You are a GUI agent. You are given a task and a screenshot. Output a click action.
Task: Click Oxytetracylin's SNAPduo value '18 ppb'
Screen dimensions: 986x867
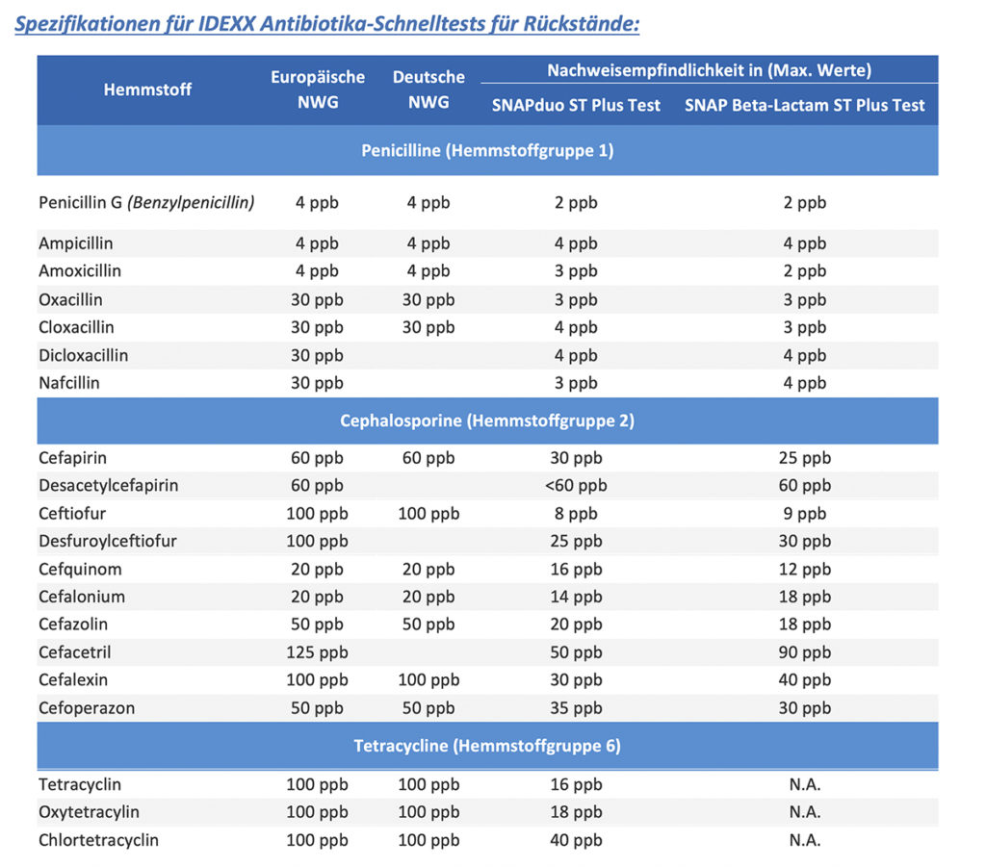pos(576,812)
